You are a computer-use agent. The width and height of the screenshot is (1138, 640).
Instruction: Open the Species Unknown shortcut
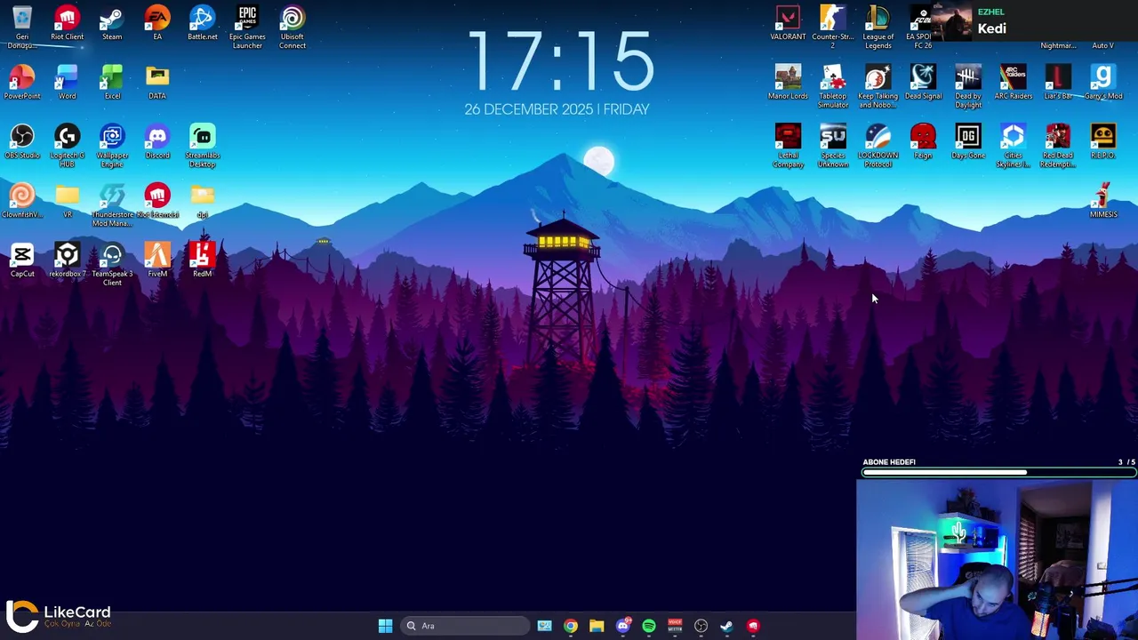833,146
